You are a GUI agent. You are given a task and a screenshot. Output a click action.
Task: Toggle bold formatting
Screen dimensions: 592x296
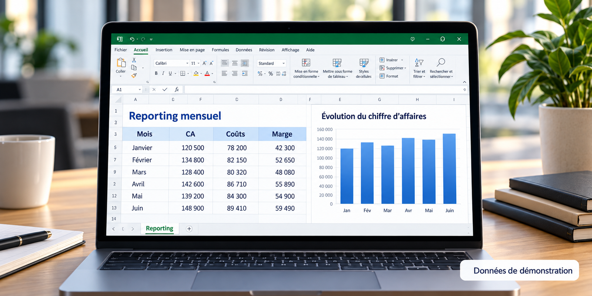(156, 73)
